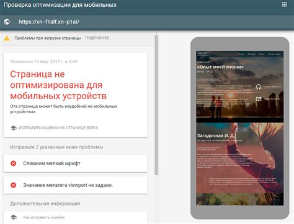Click the yellow warning triangle icon
The width and height of the screenshot is (294, 224).
[x=7, y=38]
